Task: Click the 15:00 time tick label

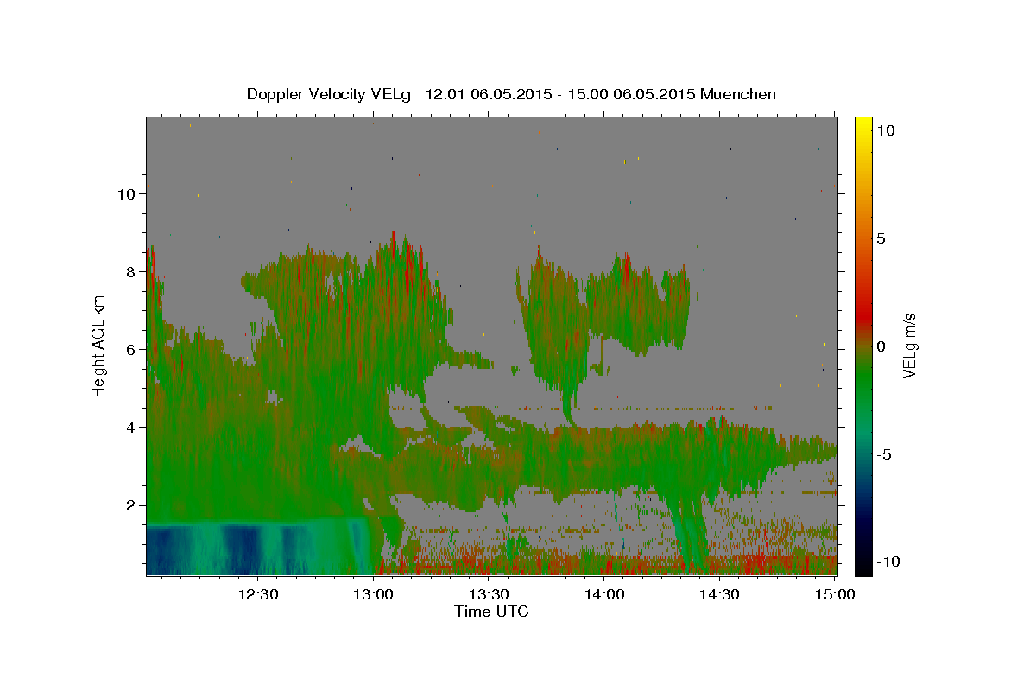Action: (x=834, y=594)
